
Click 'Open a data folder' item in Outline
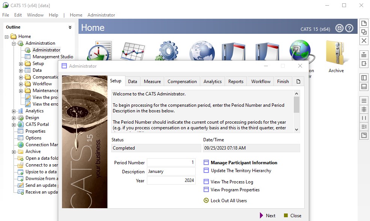click(x=38, y=158)
